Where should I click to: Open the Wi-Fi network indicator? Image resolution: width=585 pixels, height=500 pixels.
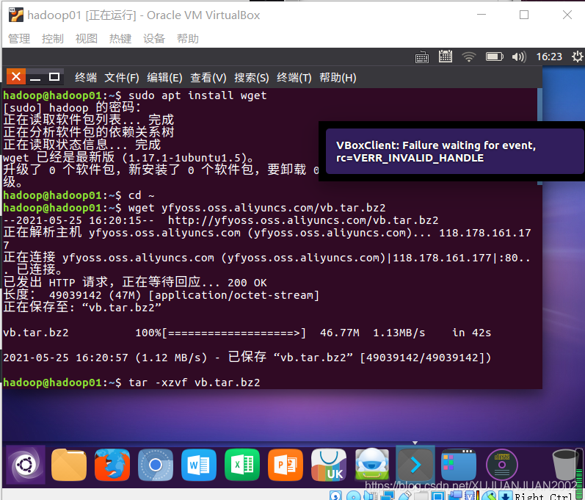pyautogui.click(x=469, y=57)
